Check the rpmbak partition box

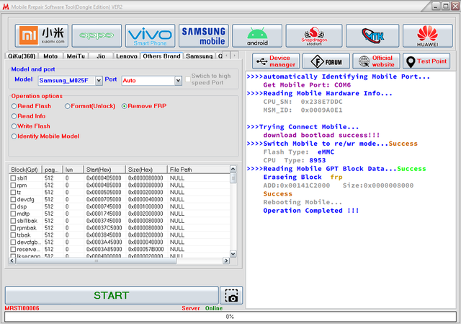coord(13,228)
